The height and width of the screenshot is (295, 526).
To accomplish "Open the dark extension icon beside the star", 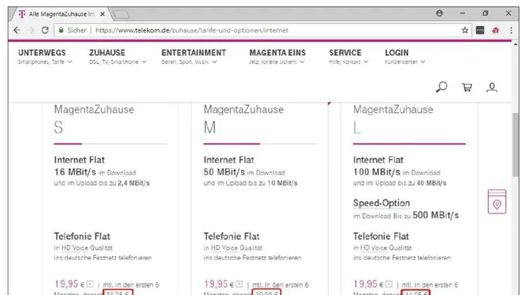I will point(480,30).
